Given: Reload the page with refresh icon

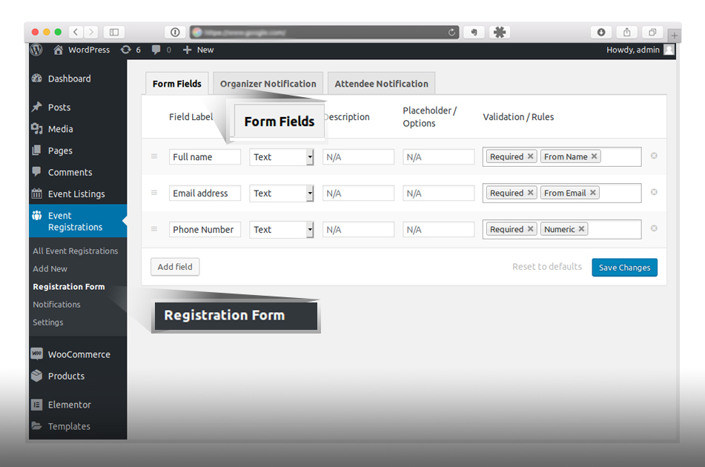Looking at the screenshot, I should click(451, 32).
